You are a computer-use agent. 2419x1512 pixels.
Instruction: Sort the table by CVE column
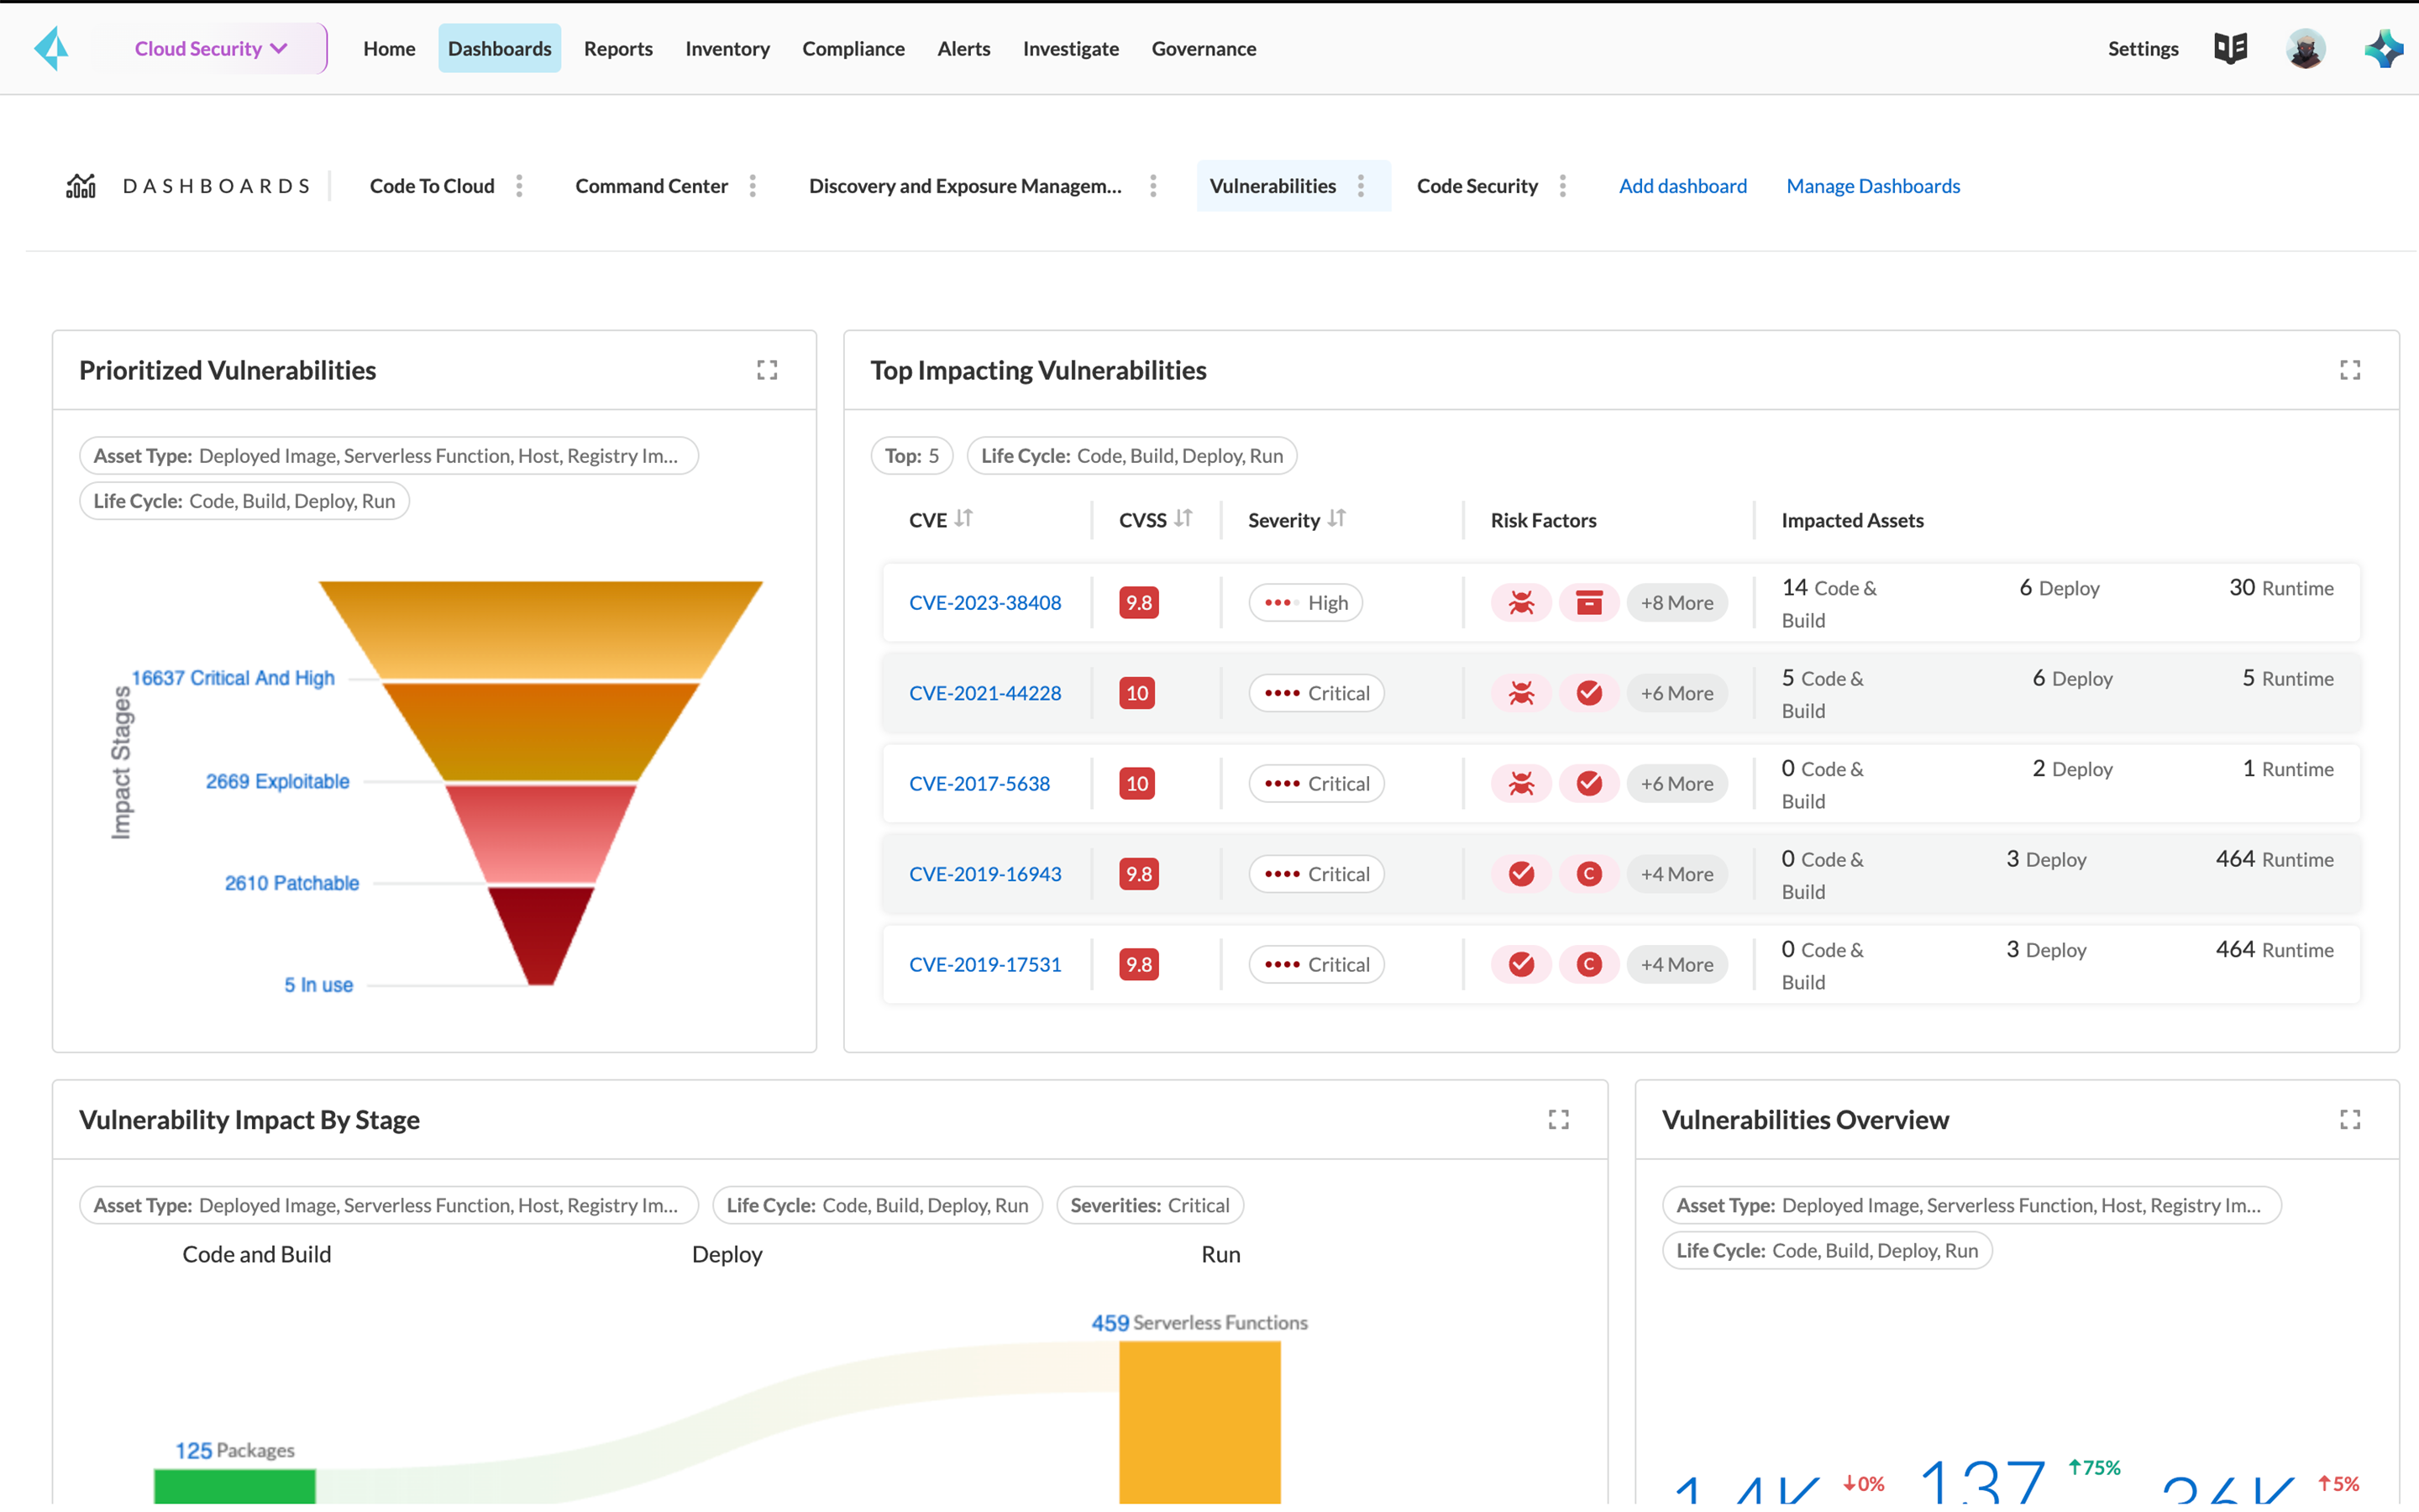(x=963, y=519)
